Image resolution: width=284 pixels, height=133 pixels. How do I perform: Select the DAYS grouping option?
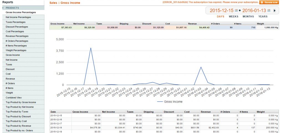coord(220,17)
